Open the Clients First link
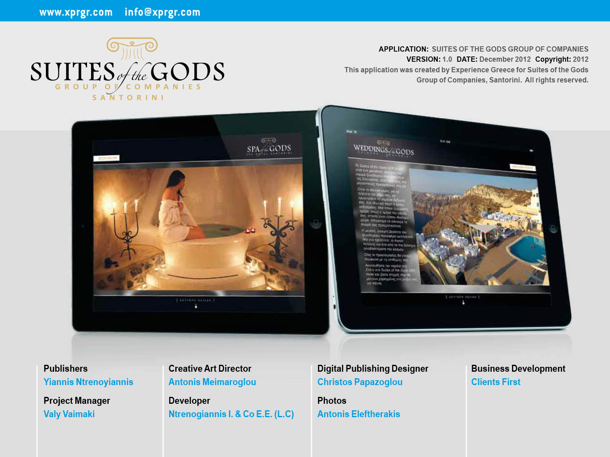Image resolution: width=610 pixels, height=457 pixels. tap(496, 382)
